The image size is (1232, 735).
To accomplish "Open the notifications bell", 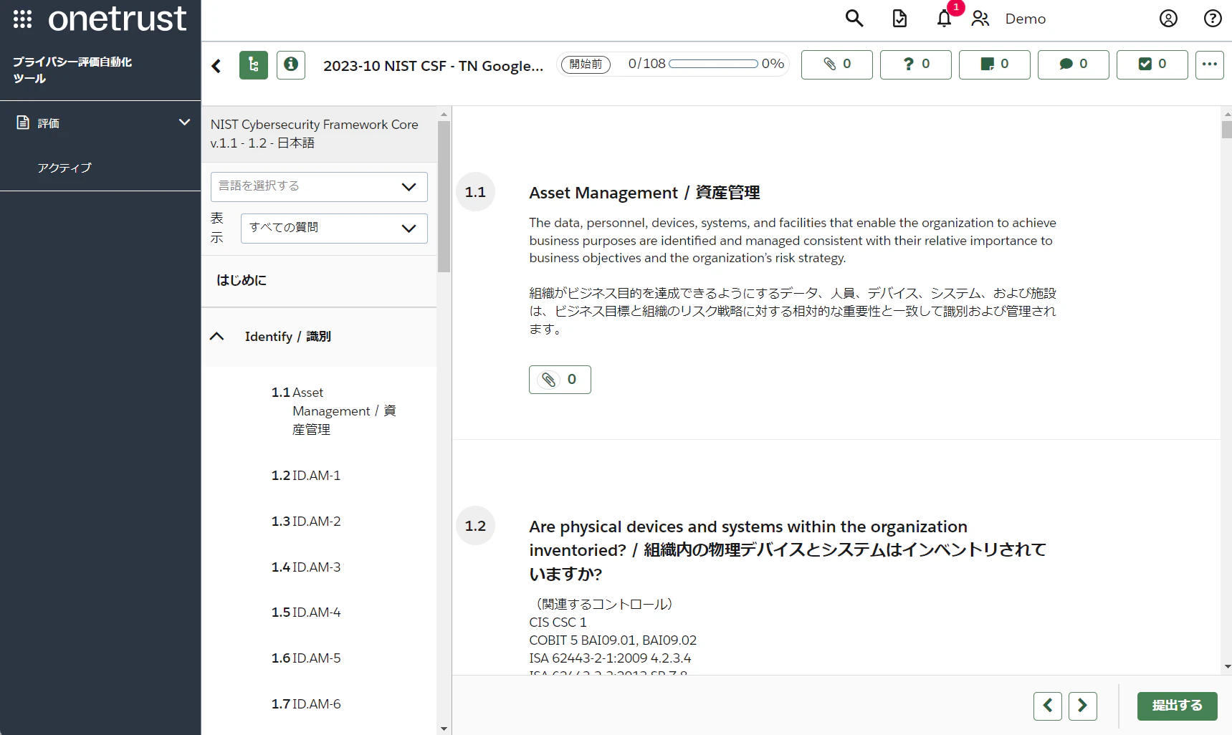I will click(945, 19).
